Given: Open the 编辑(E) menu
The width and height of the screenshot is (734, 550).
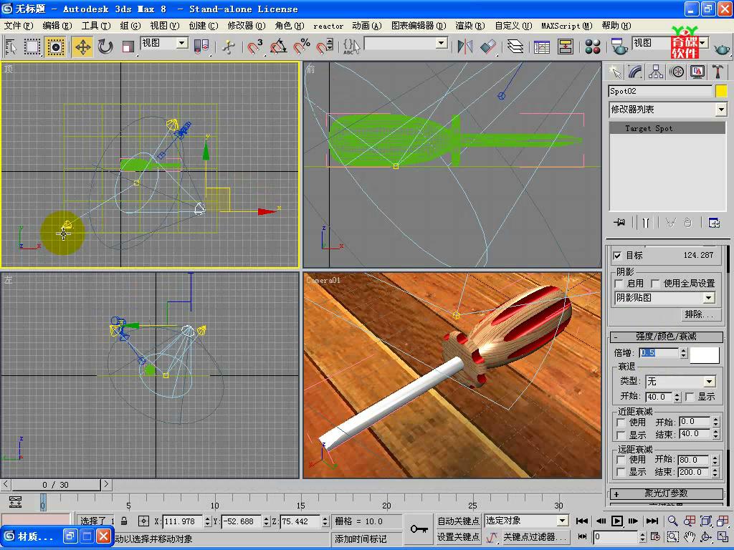Looking at the screenshot, I should (57, 26).
